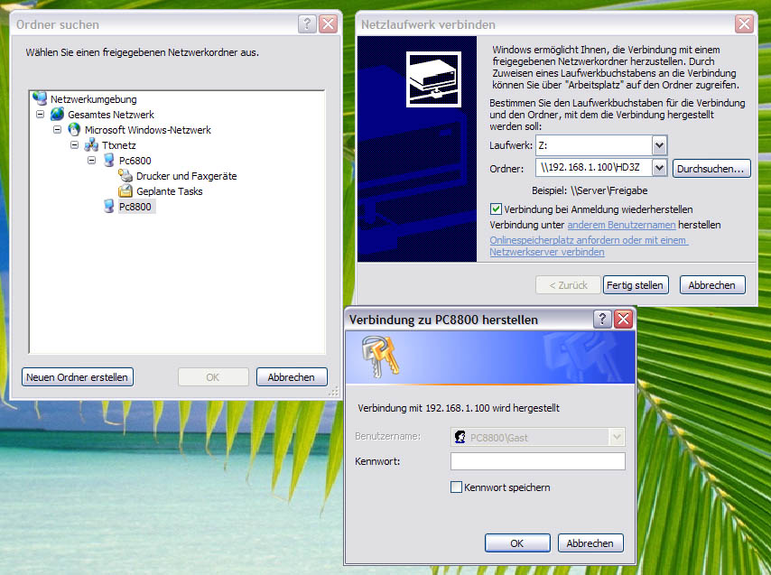Click Abbrechen in Ordner suchen dialog
This screenshot has height=575, width=771.
(291, 377)
